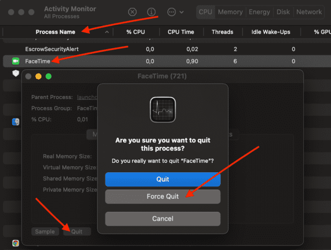
Task: Sort by Idle Wake-Ups column header
Action: pos(271,32)
